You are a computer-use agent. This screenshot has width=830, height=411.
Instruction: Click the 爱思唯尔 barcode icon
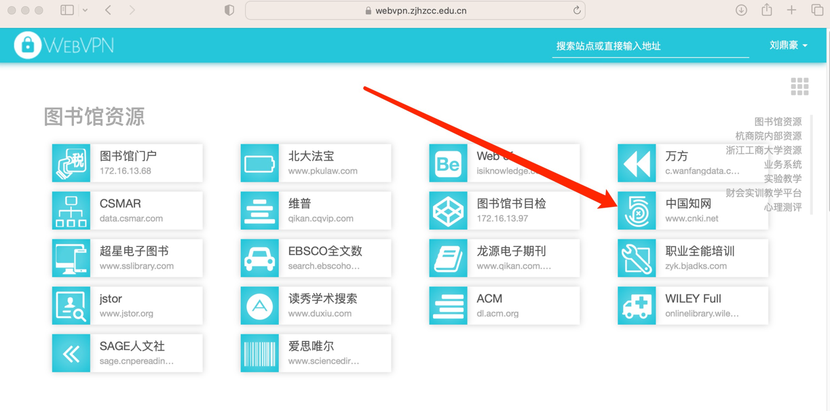tap(260, 353)
